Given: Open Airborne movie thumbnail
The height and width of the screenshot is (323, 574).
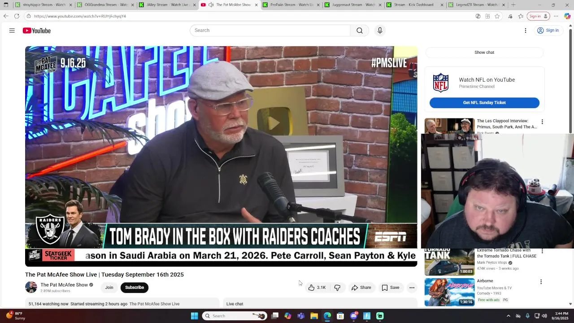Looking at the screenshot, I should click(449, 292).
